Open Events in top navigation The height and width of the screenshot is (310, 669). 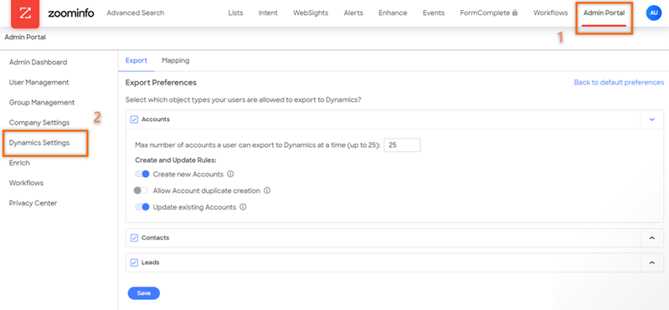pos(434,13)
